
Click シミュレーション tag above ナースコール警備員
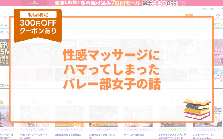138,130
